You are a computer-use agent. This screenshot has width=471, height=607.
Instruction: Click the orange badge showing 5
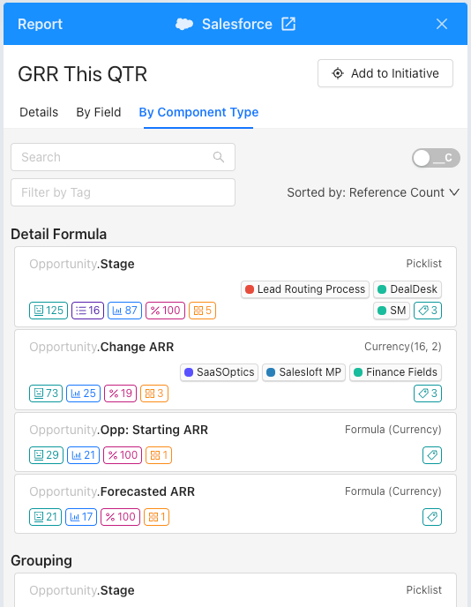click(x=202, y=311)
